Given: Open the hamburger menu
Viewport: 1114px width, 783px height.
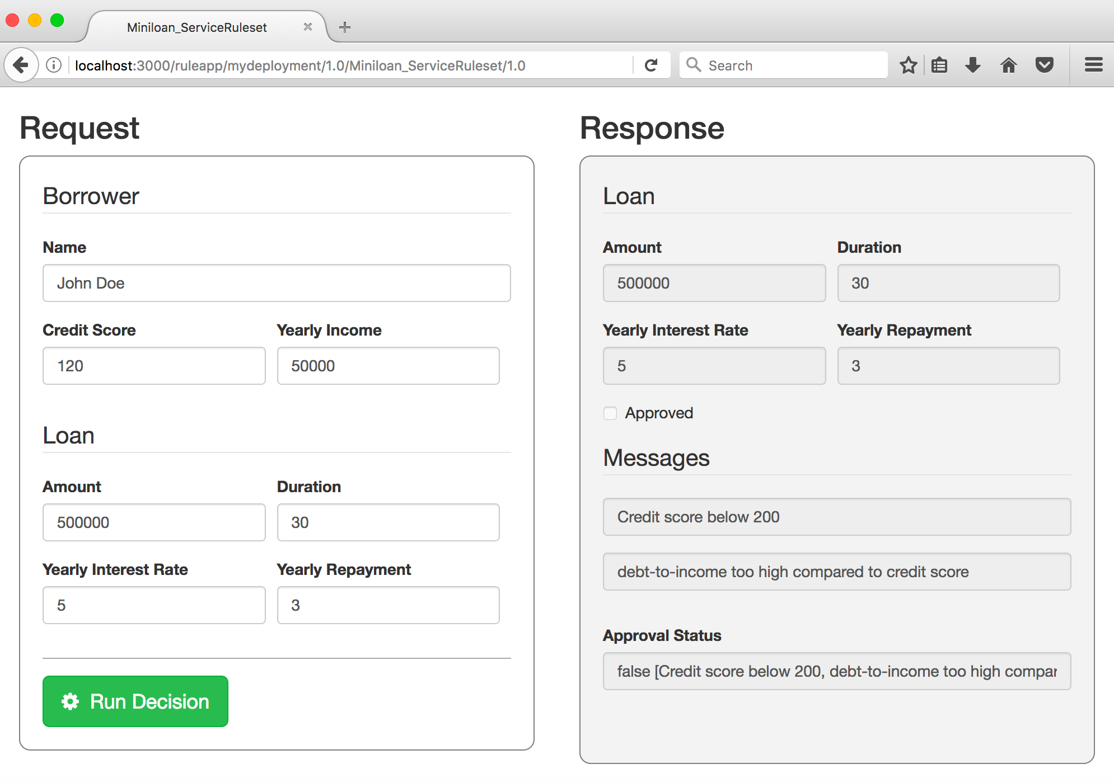Looking at the screenshot, I should [1093, 65].
